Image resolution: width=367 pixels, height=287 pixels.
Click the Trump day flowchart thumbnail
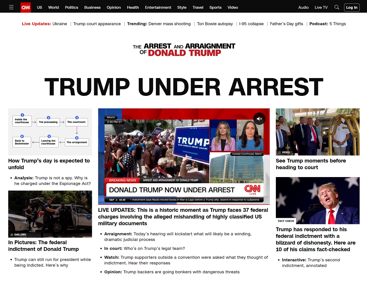tap(50, 132)
